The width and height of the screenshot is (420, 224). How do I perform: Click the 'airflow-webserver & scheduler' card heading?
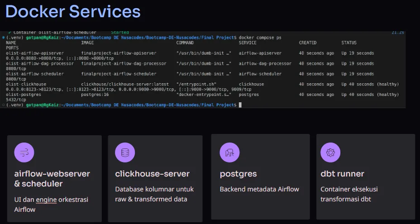[x=52, y=179]
